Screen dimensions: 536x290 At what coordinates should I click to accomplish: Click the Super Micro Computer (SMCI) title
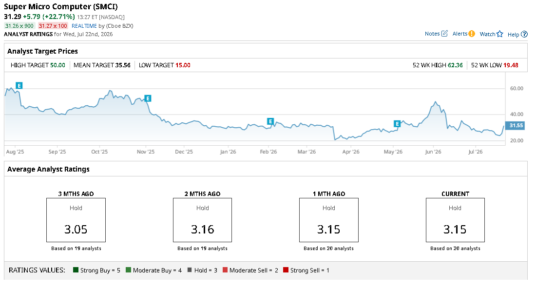(x=61, y=6)
